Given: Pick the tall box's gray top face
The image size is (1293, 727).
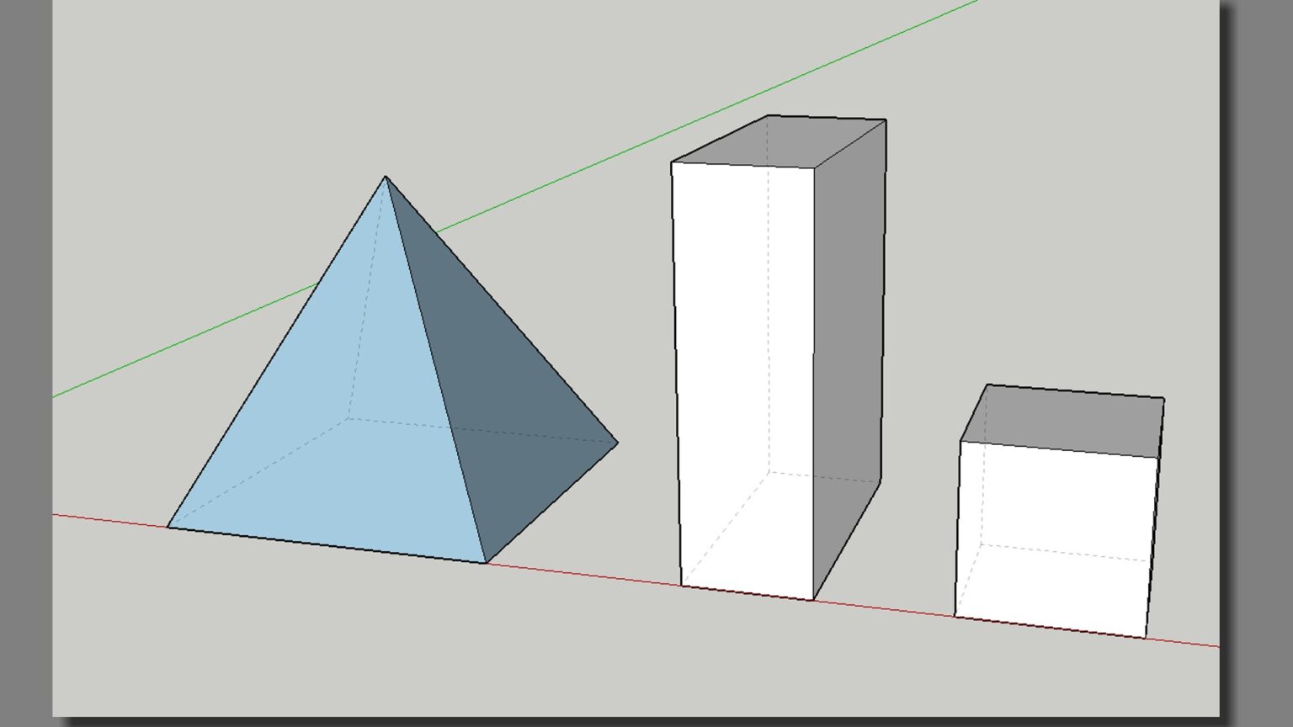Looking at the screenshot, I should click(x=779, y=141).
